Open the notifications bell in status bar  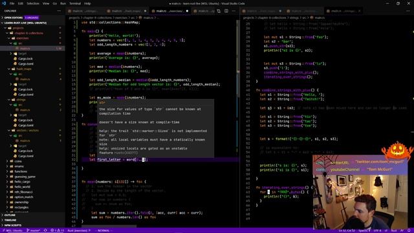[x=409, y=230]
